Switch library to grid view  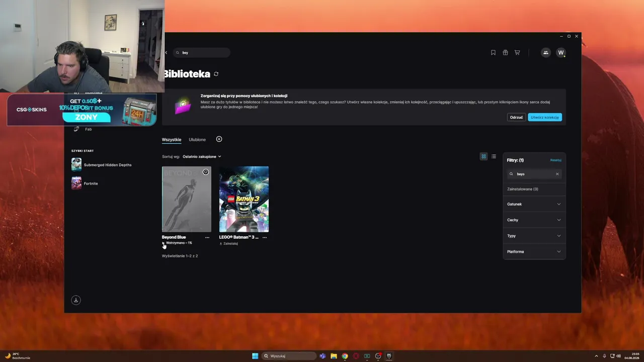point(484,156)
